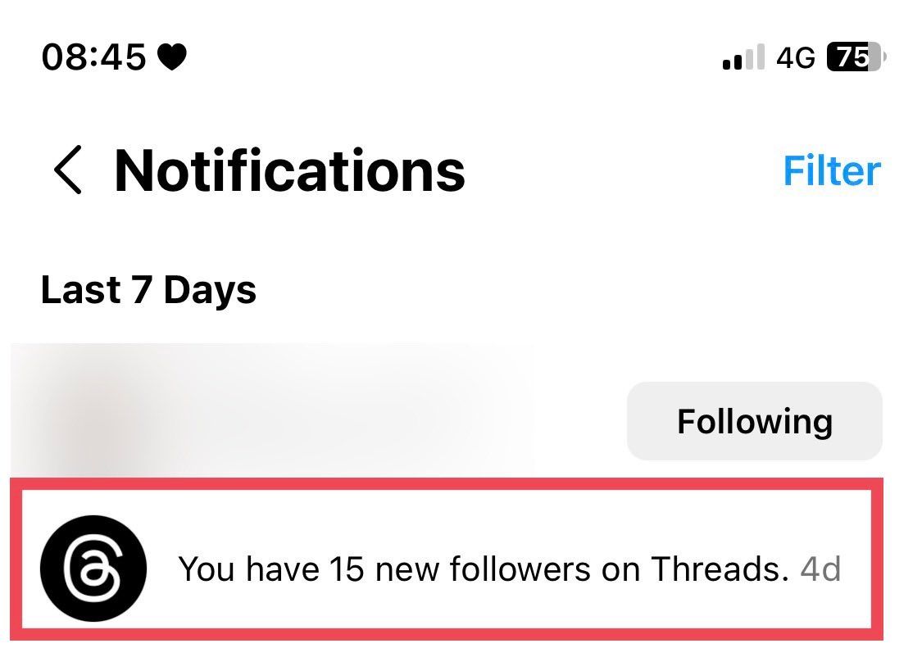
Task: Tap the Threads logo icon
Action: click(x=93, y=568)
